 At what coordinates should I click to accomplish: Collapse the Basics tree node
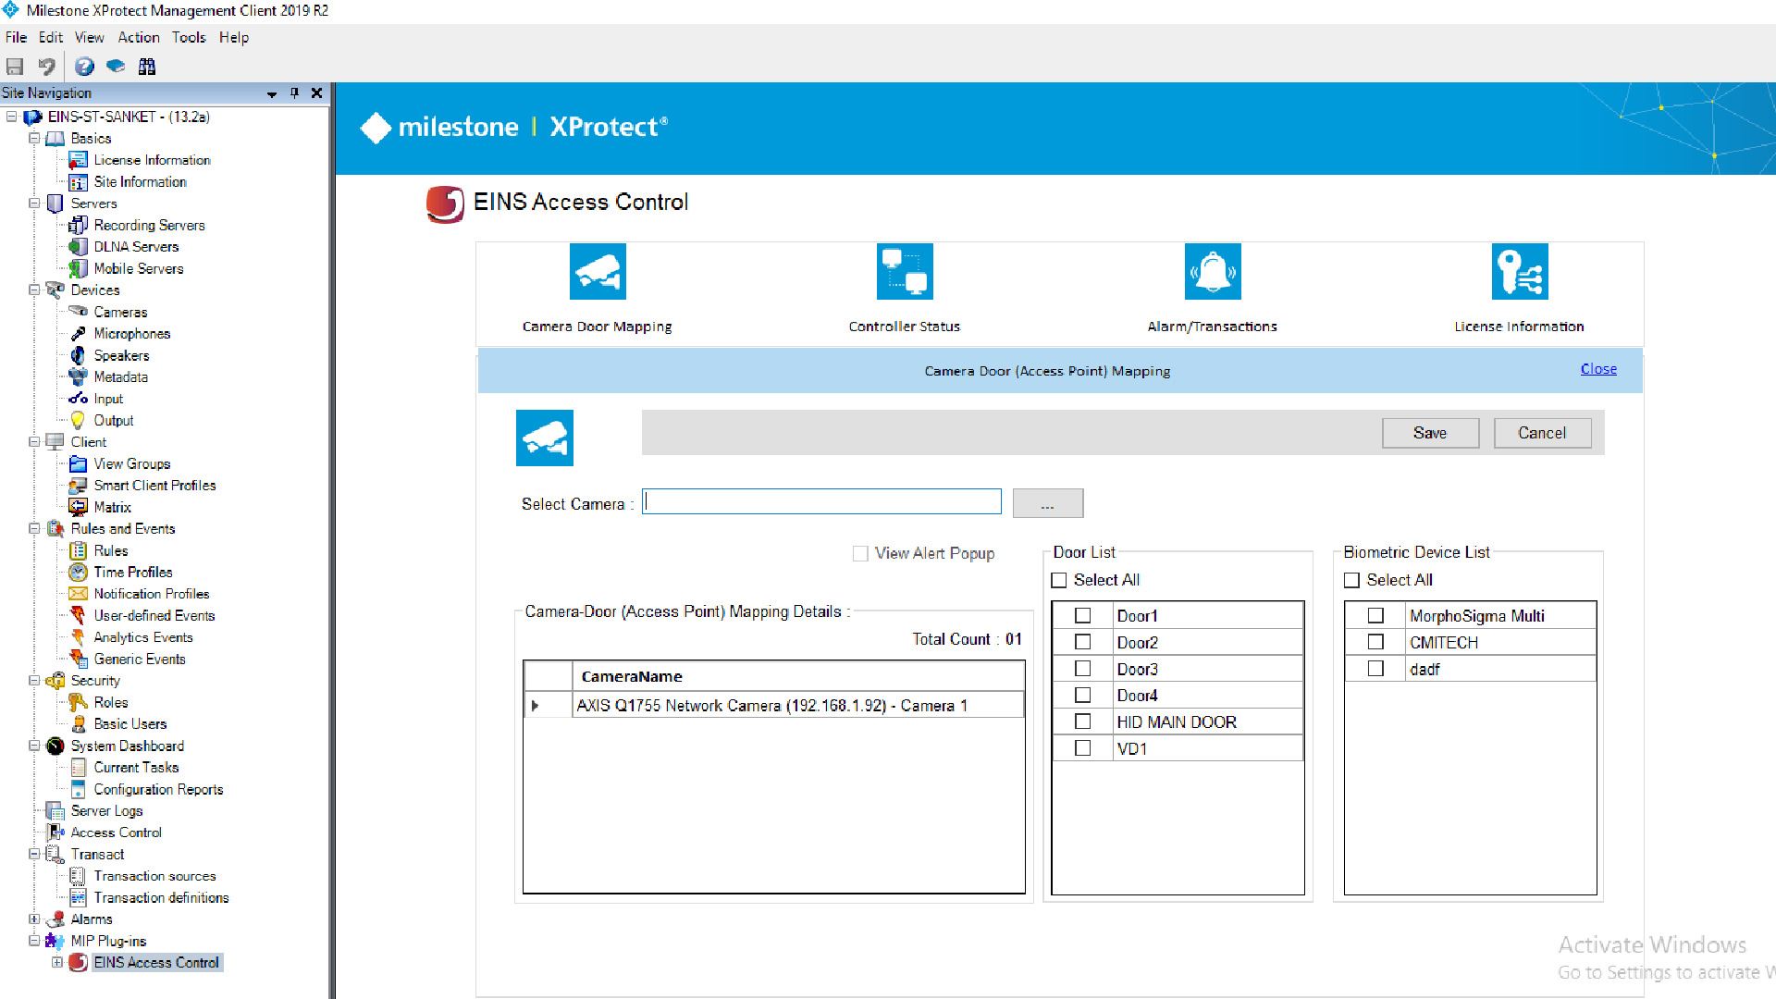(x=34, y=139)
